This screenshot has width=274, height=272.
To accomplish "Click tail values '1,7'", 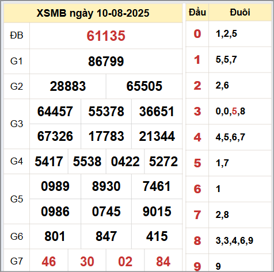I will coord(222,163).
